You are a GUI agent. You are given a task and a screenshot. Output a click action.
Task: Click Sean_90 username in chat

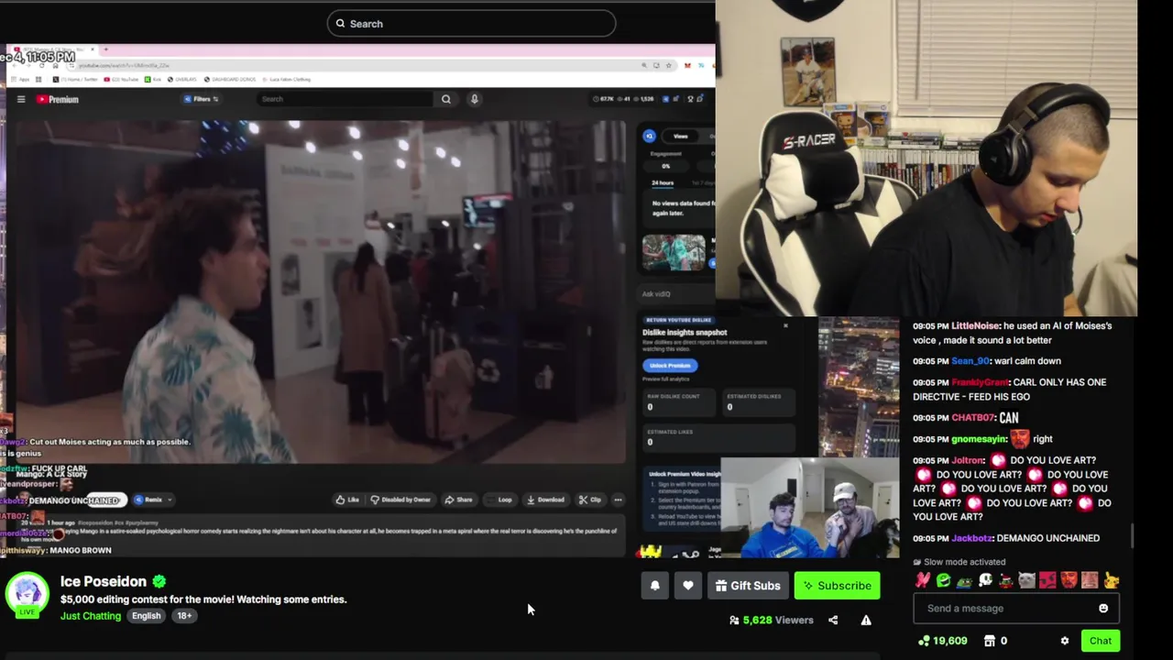point(971,361)
